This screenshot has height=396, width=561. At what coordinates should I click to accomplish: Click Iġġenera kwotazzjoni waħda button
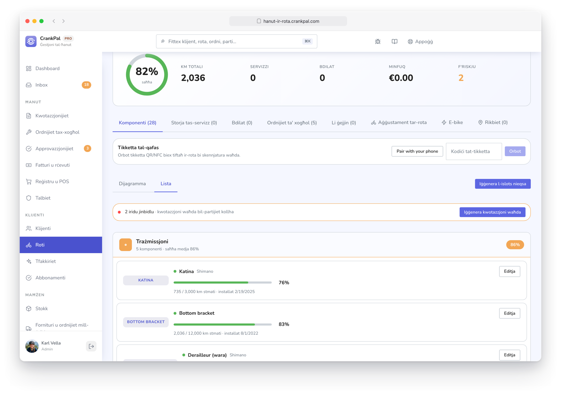tap(492, 212)
